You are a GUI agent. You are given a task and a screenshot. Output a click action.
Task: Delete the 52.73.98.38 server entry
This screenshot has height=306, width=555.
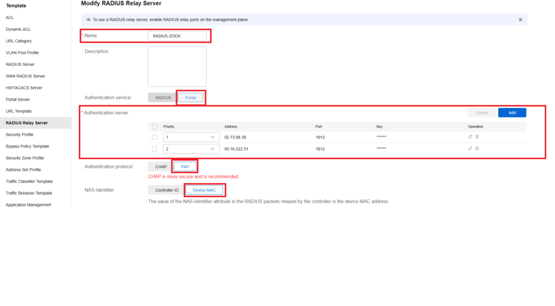(x=477, y=137)
